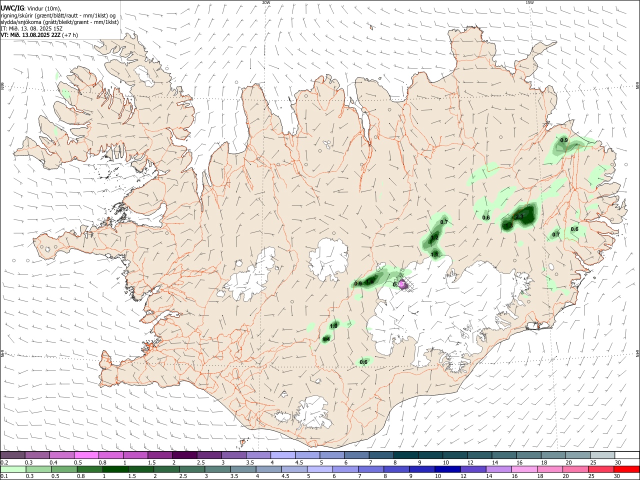
Task: Click the lavender snow legend swatch labeled 4
Action: [x=282, y=455]
